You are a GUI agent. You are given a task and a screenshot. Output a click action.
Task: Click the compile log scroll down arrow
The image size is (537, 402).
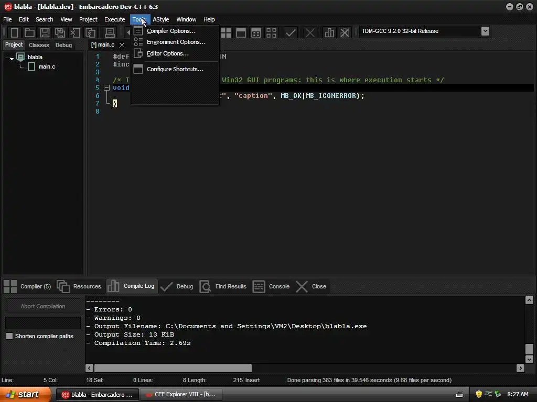[529, 359]
